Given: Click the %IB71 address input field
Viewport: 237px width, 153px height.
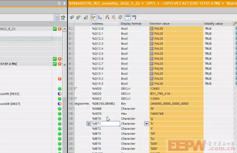Looking at the screenshot, I should tap(105, 124).
